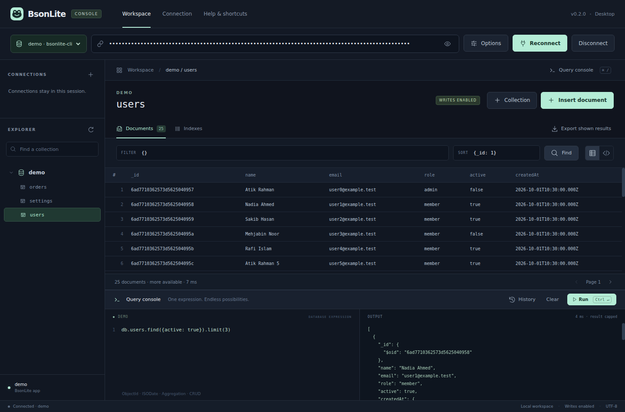Run the Find query

[561, 153]
